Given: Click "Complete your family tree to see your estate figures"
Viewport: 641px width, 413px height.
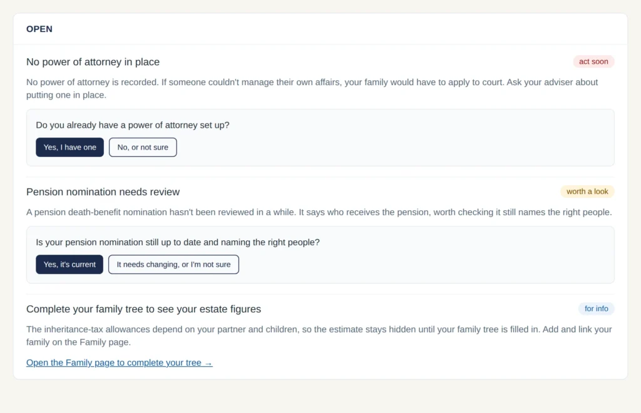Looking at the screenshot, I should pos(143,309).
